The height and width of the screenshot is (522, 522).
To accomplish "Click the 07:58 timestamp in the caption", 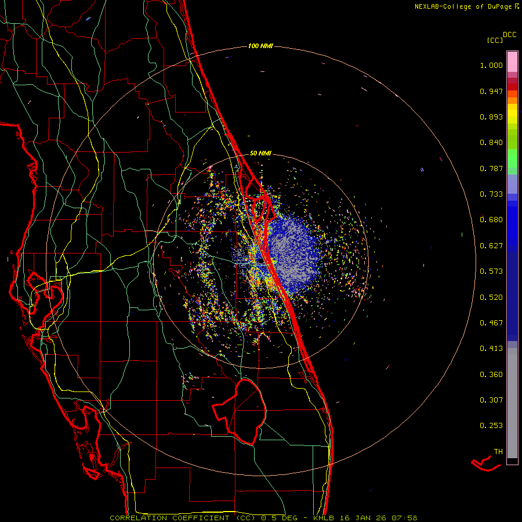I will point(404,518).
